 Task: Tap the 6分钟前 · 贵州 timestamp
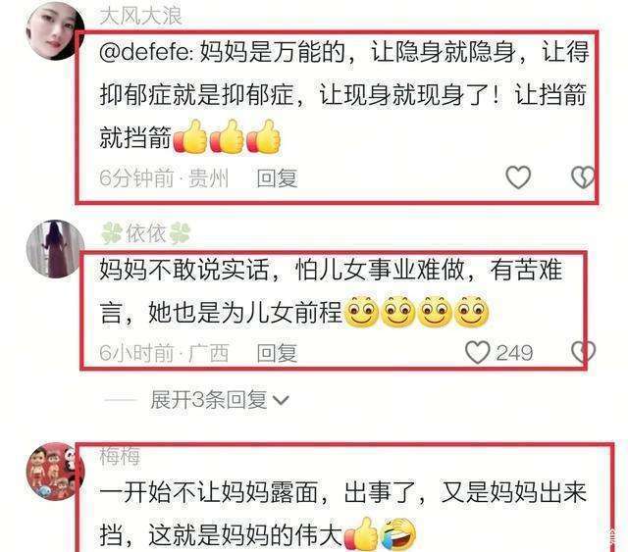(164, 178)
